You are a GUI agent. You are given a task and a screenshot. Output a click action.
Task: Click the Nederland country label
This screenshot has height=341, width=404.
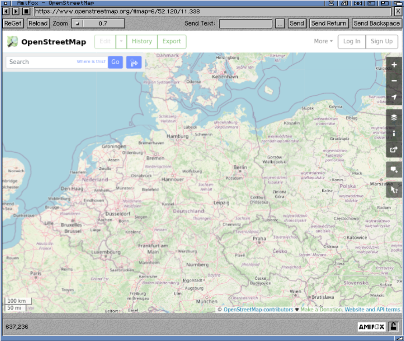(95, 179)
